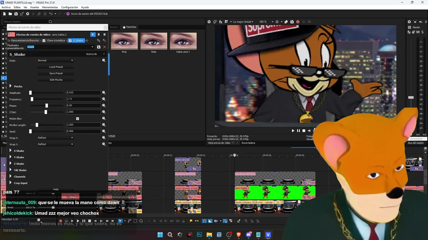Save the current effect preset
The width and height of the screenshot is (428, 240).
click(x=99, y=47)
